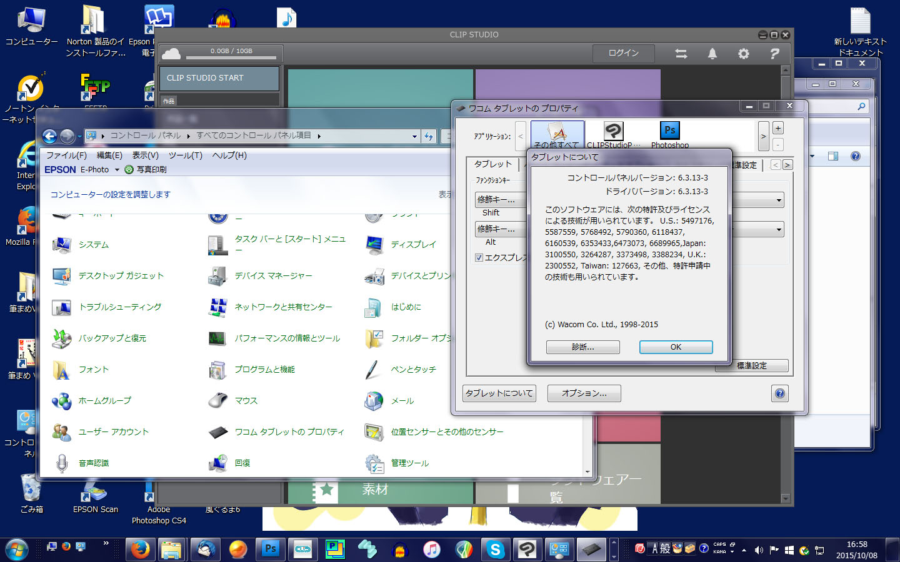Open Skype from the taskbar
The width and height of the screenshot is (900, 562).
click(495, 550)
